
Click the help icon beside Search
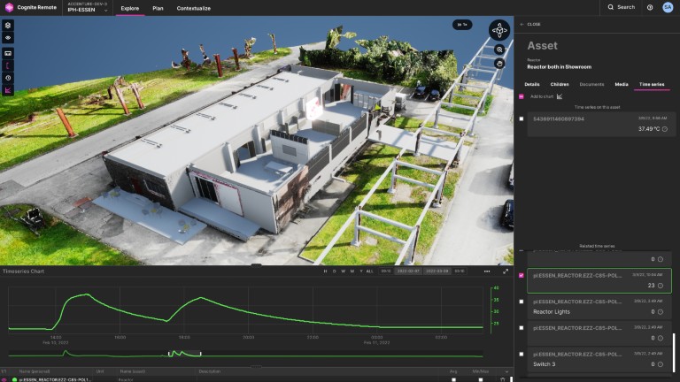(x=650, y=7)
